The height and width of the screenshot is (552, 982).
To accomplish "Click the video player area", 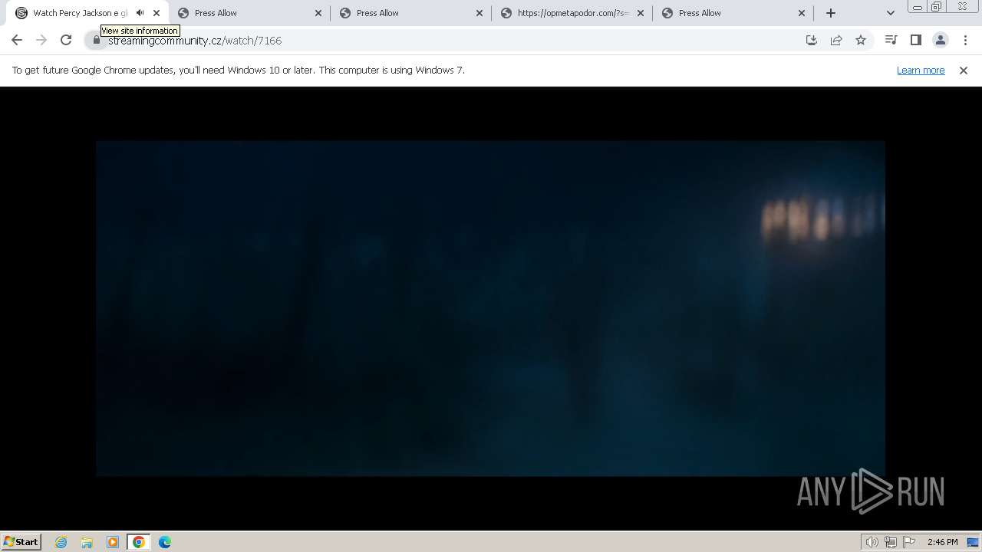I will click(491, 308).
